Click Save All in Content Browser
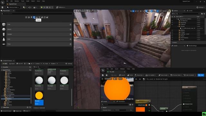Viewport: 206px width, 116px height. click(x=19, y=64)
